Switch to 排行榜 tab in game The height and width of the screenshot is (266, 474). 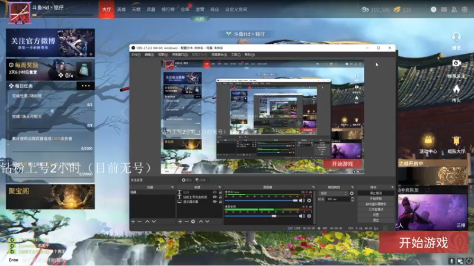(x=168, y=9)
